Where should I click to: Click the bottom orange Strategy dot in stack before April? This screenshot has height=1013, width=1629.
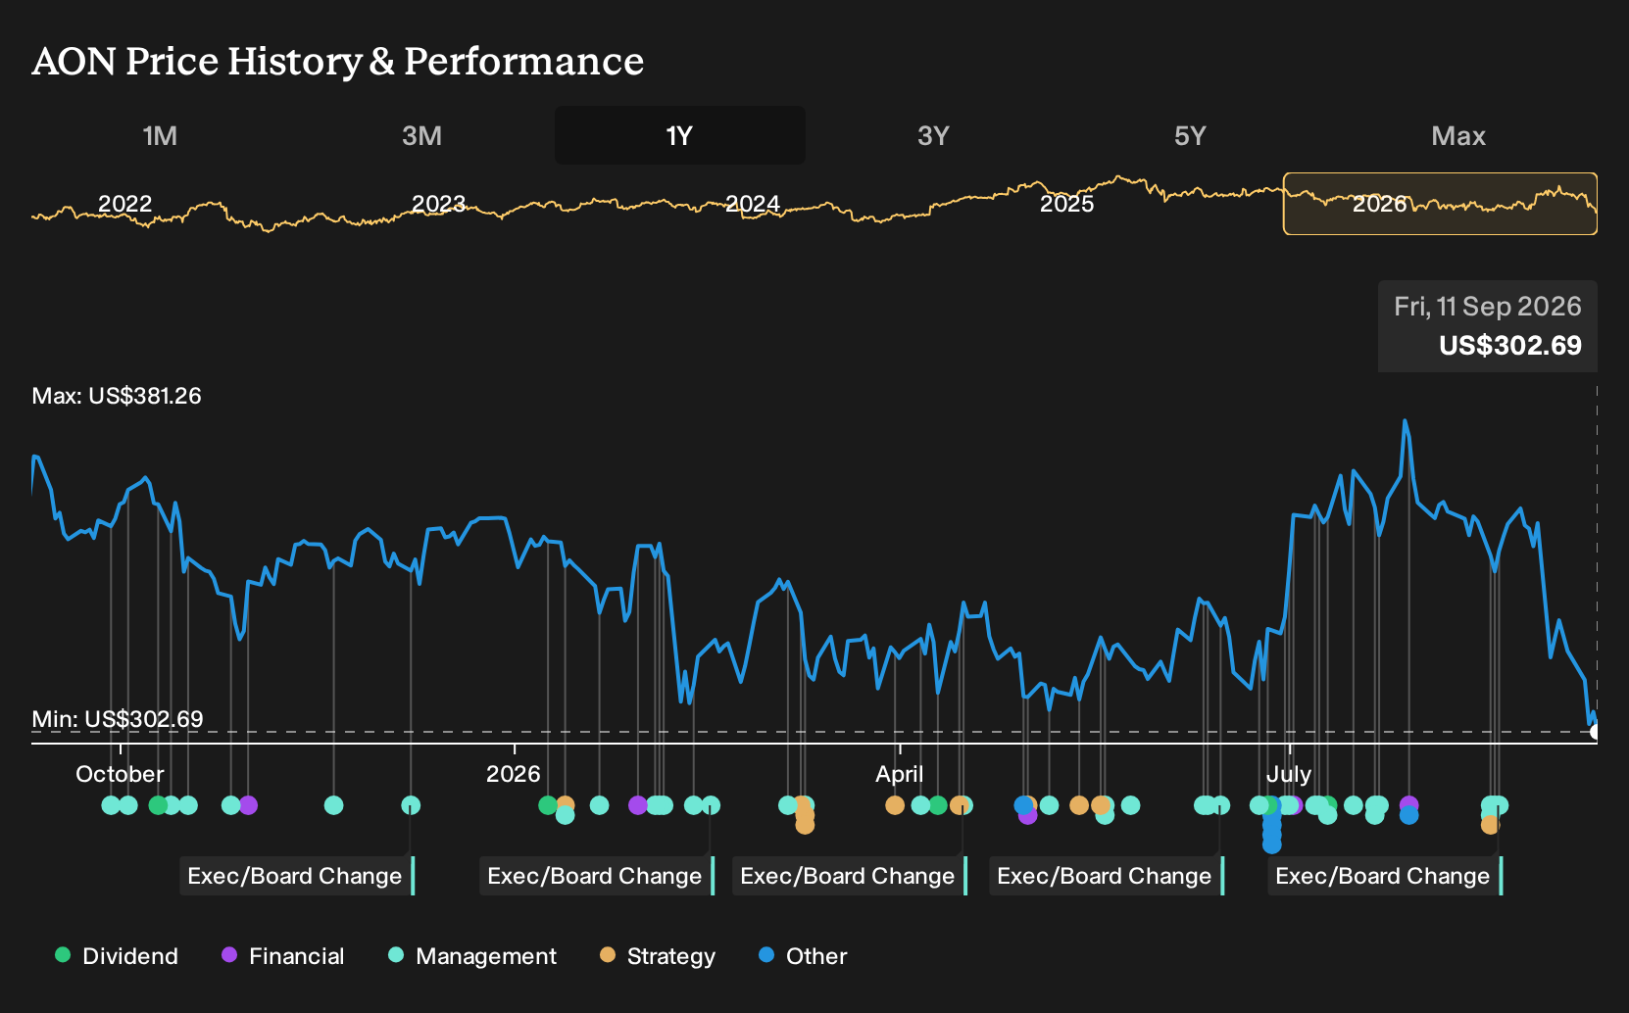pos(805,825)
